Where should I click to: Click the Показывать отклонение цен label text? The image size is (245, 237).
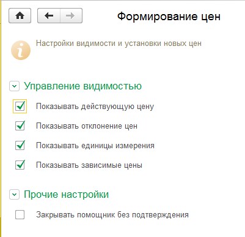[x=87, y=126]
